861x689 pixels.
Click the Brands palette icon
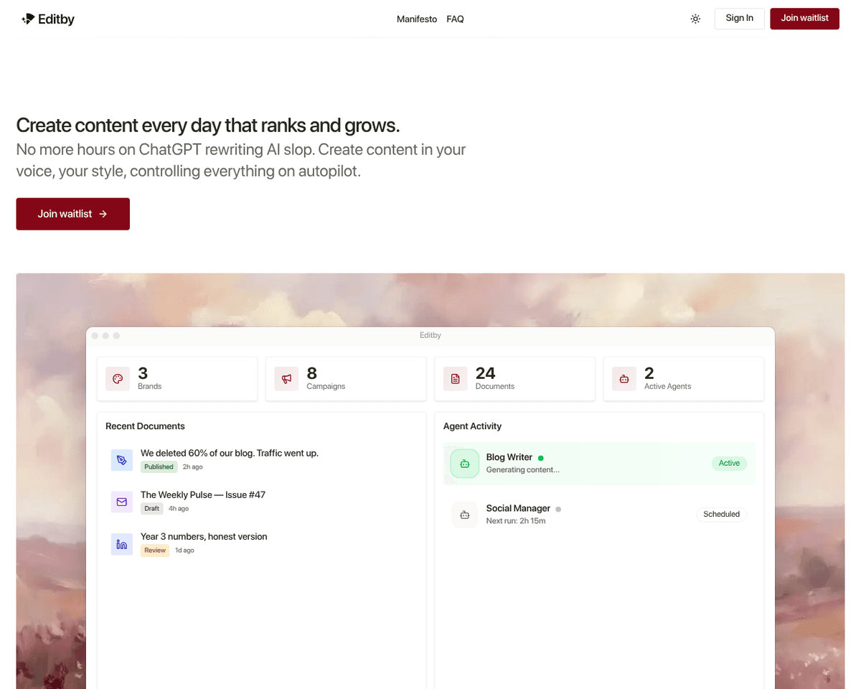click(118, 379)
